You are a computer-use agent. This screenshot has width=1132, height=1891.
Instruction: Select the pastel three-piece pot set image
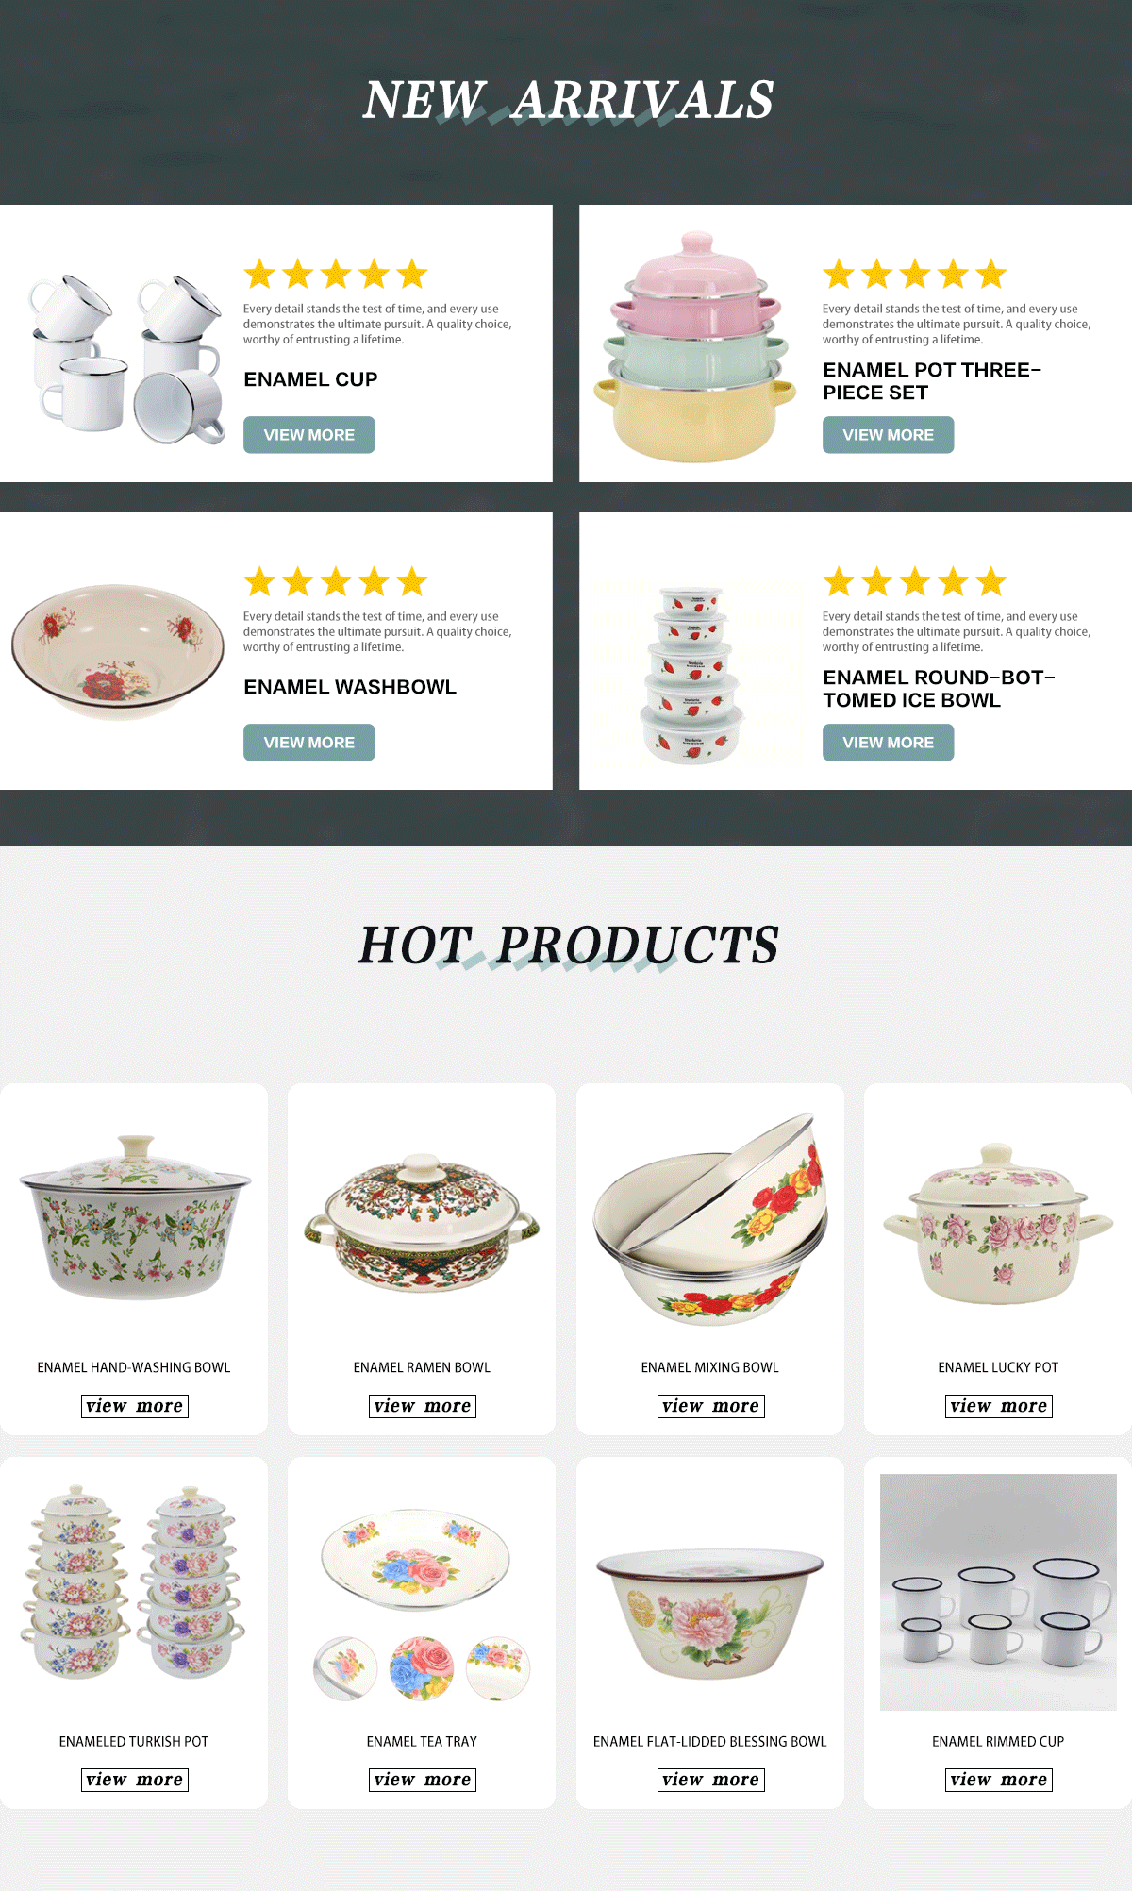pos(695,347)
